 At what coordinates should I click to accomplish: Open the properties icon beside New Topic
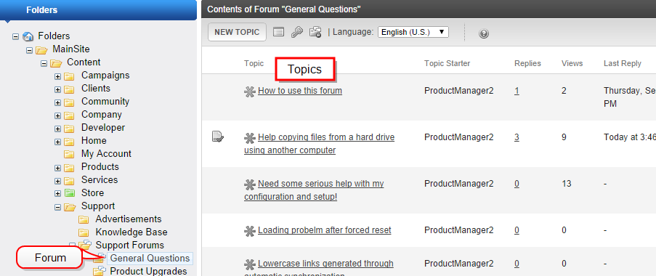coord(279,32)
